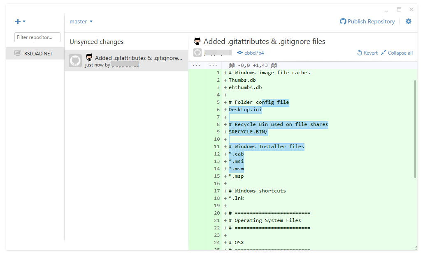
Task: Expand the dropdown arrow next to the plus icon
Action: 23,21
